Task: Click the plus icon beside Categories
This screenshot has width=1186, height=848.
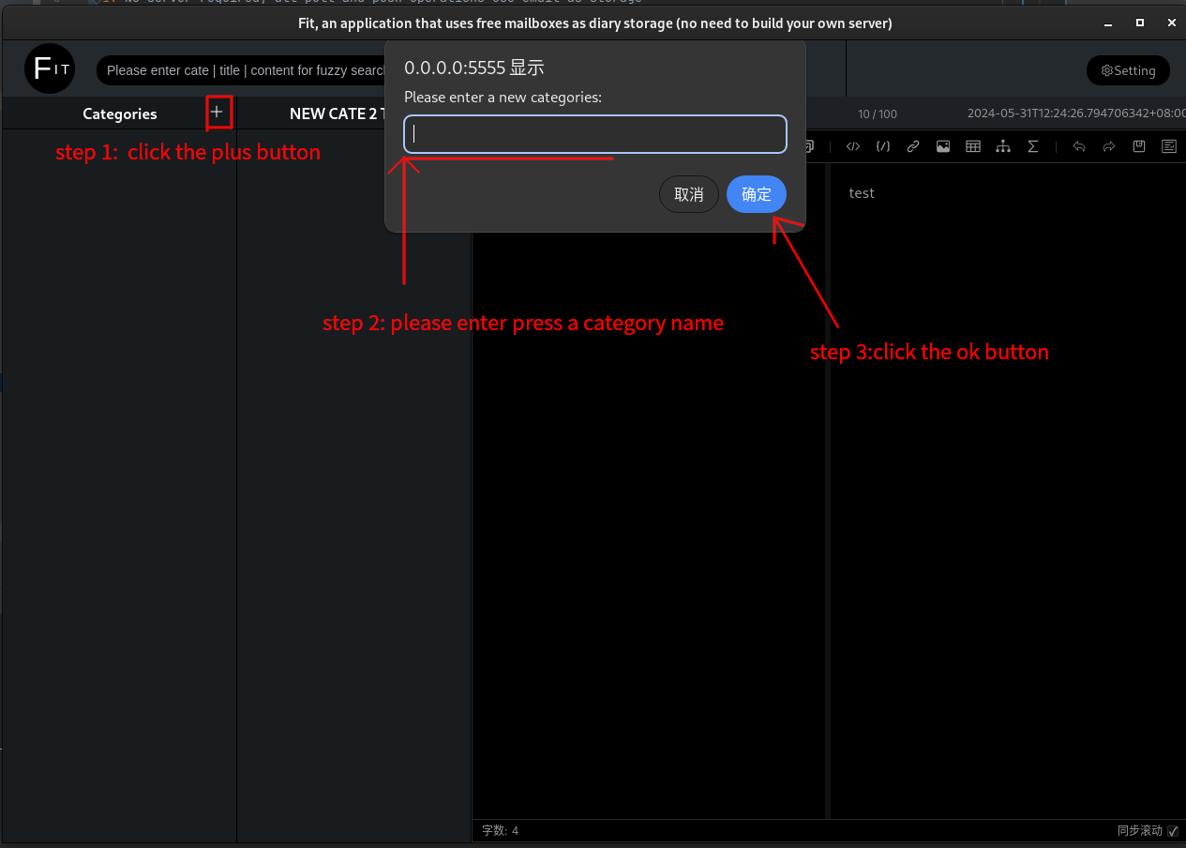Action: [x=218, y=113]
